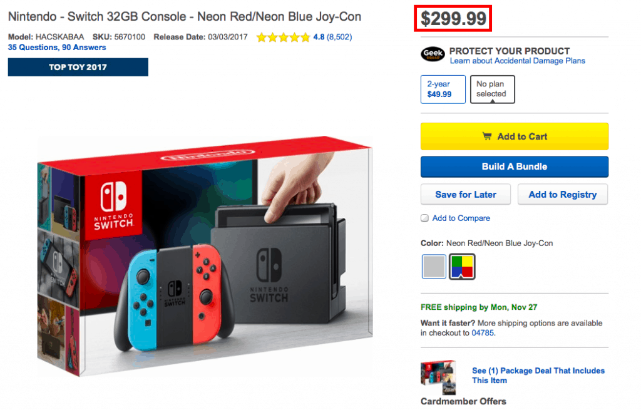Open Learn about Accidental Damage Plans link

click(517, 61)
